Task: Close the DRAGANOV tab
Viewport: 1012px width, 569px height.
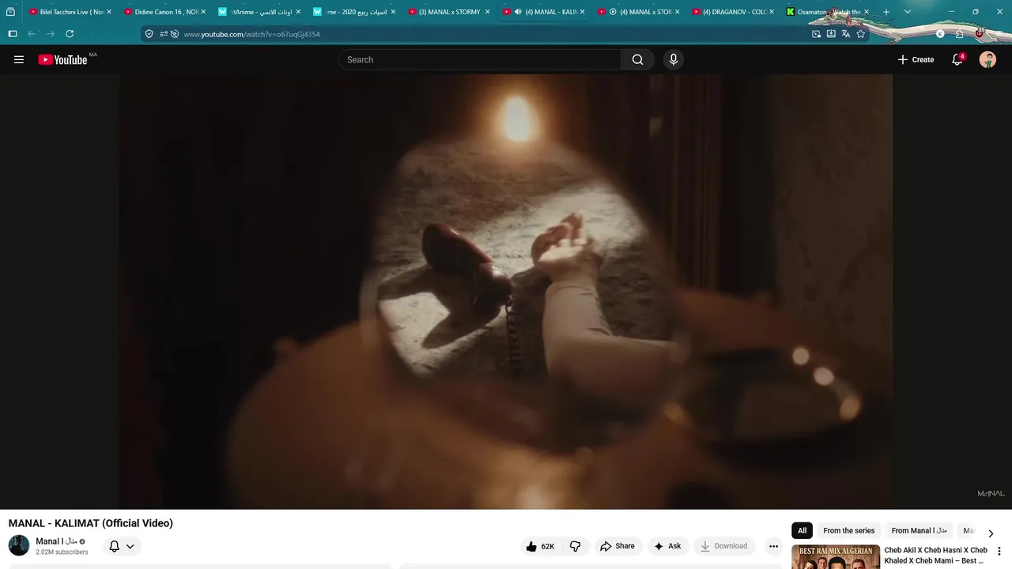Action: [772, 12]
